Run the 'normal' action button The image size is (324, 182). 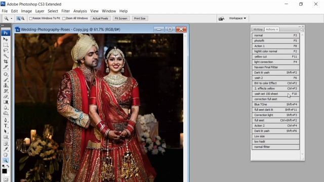click(x=275, y=35)
